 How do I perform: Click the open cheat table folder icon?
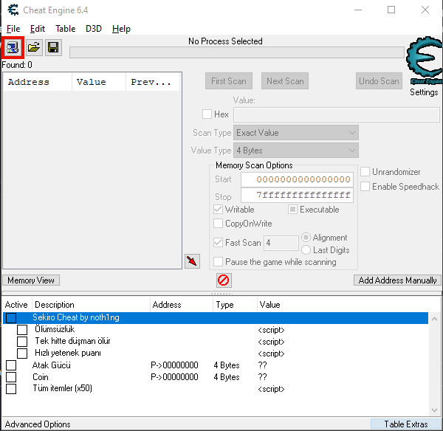pos(34,47)
